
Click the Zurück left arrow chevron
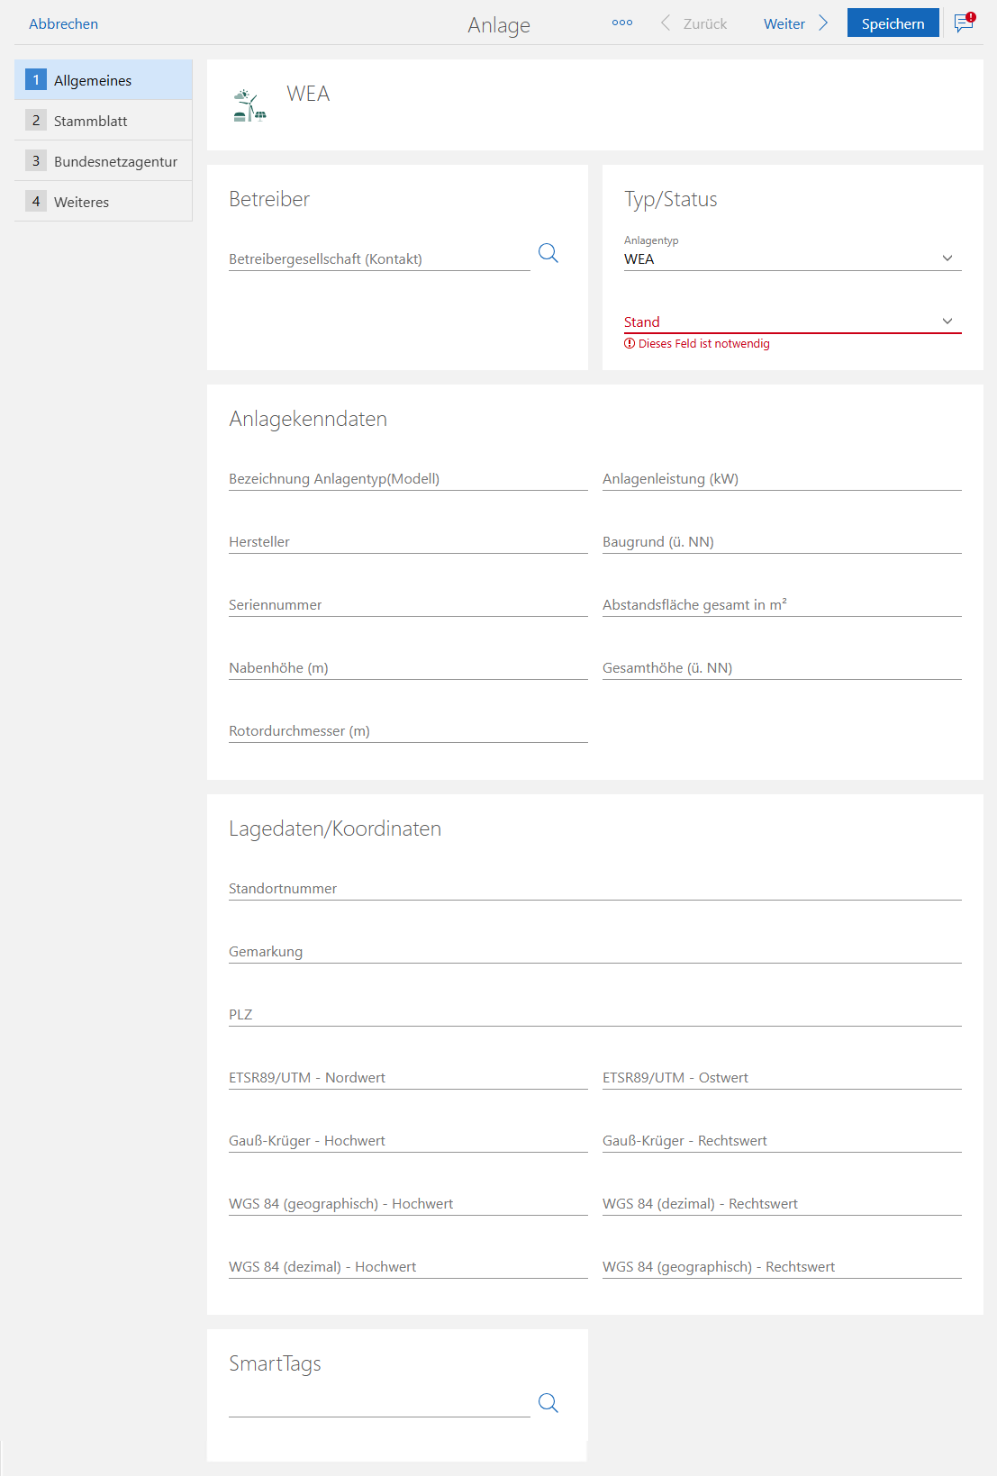coord(666,23)
